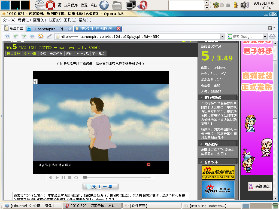Close the 闪客帝国：原创爬行榜 tab
Image resolution: width=279 pixels, height=209 pixels.
(119, 28)
